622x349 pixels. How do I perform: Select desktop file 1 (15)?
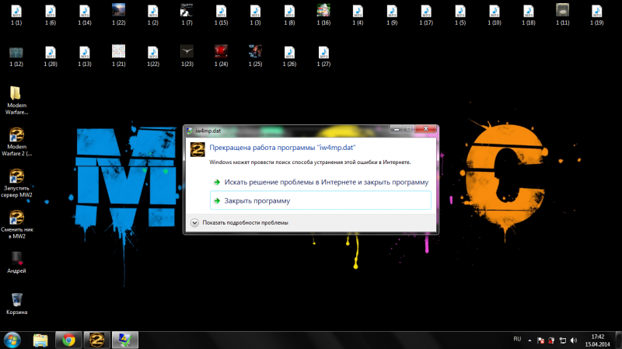point(221,15)
